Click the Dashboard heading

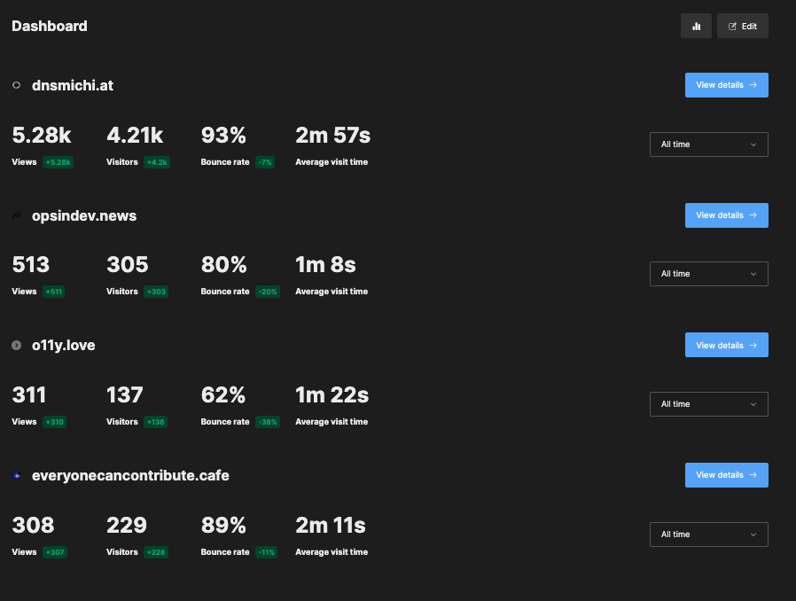(x=50, y=27)
